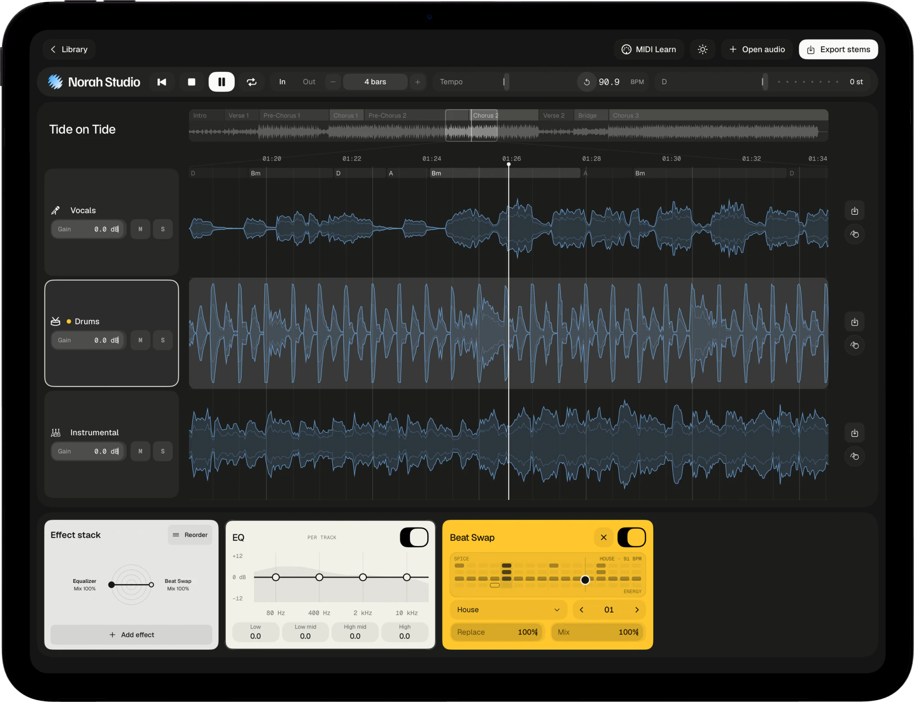Image resolution: width=914 pixels, height=702 pixels.
Task: Jump to the Bridge section
Action: click(591, 116)
